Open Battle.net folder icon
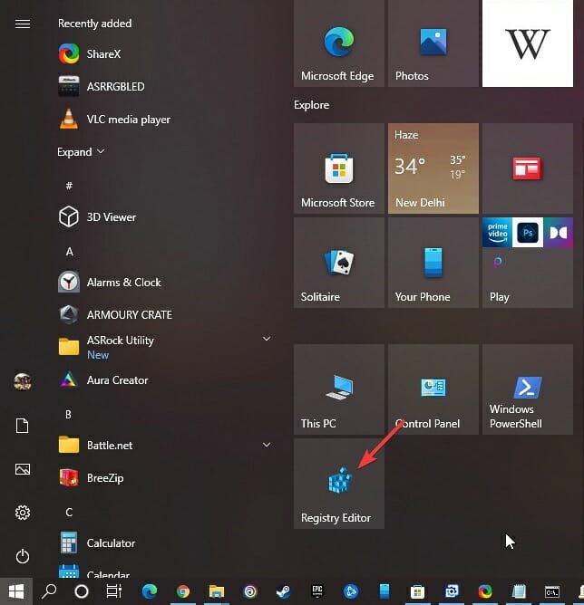 click(69, 445)
